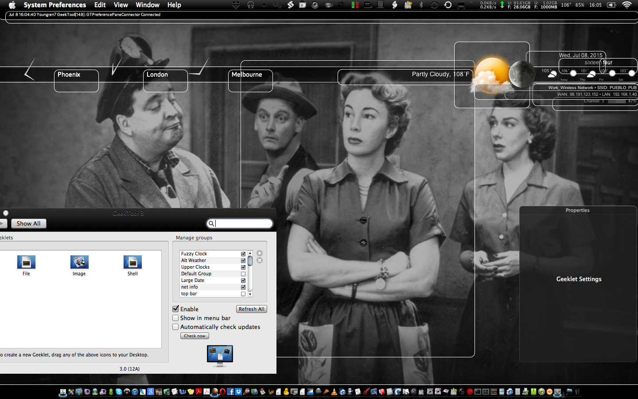Viewport: 638px width, 399px height.
Task: Click the Show All button
Action: (29, 223)
